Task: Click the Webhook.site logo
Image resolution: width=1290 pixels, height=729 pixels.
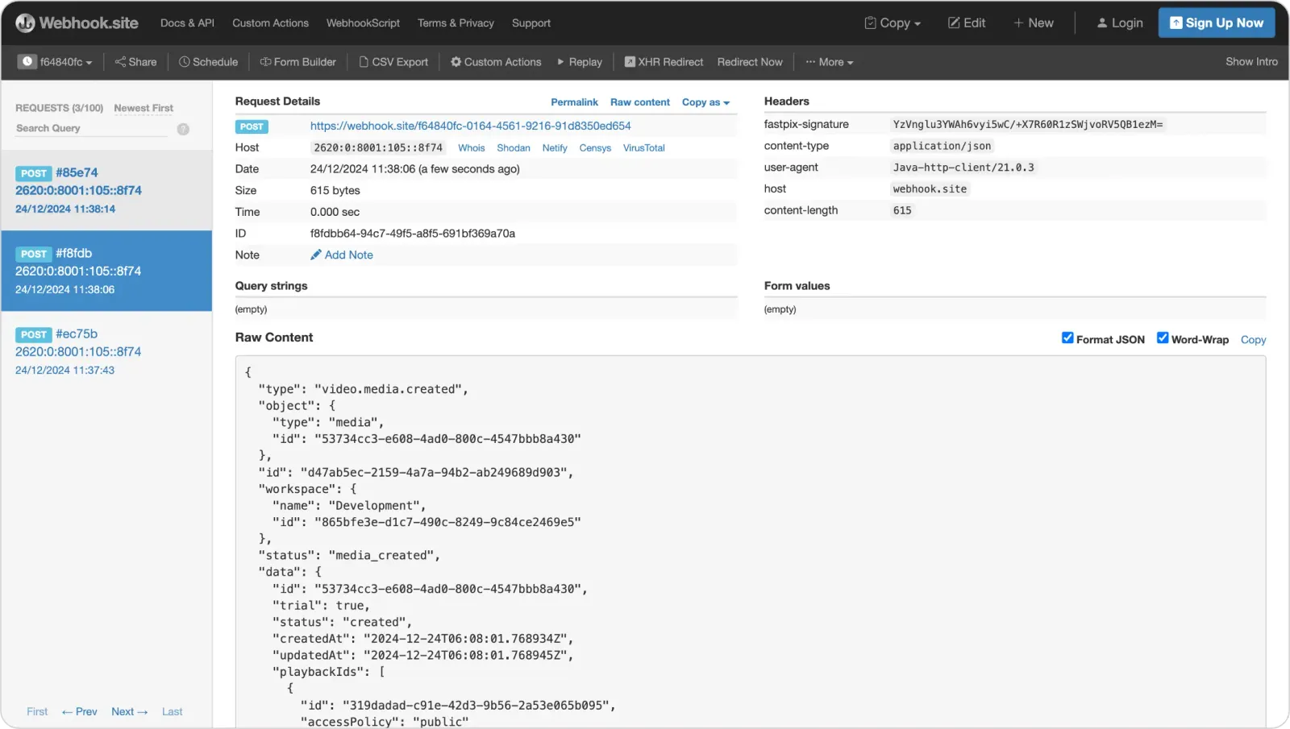Action: [x=77, y=23]
